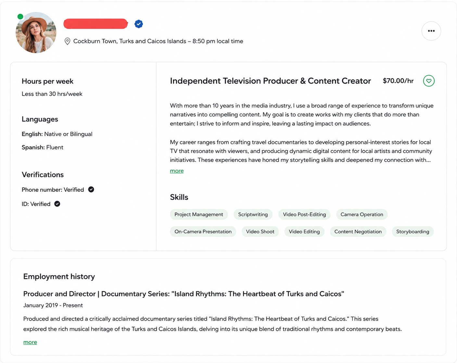Click 'Phone number: Verified' text
457x363 pixels.
coord(53,190)
